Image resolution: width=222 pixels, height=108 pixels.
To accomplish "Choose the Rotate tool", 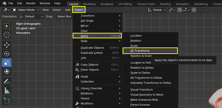I will [x=7, y=53].
